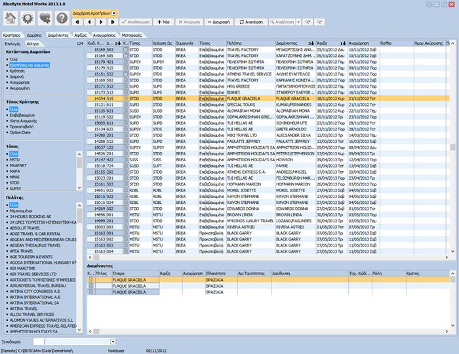Go to the previous record arrow
This screenshot has width=459, height=354.
tap(89, 22)
